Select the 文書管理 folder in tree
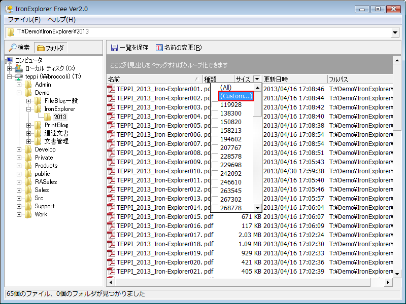The height and width of the screenshot is (304, 406). coord(56,141)
